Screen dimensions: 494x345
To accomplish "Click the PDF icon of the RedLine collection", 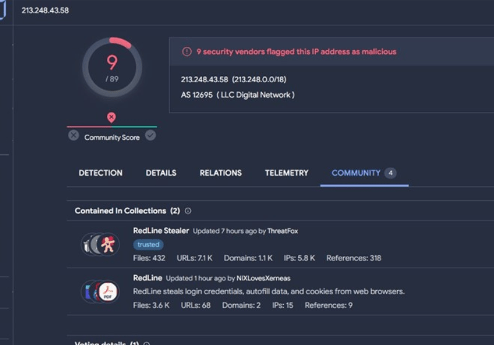I will tap(108, 291).
